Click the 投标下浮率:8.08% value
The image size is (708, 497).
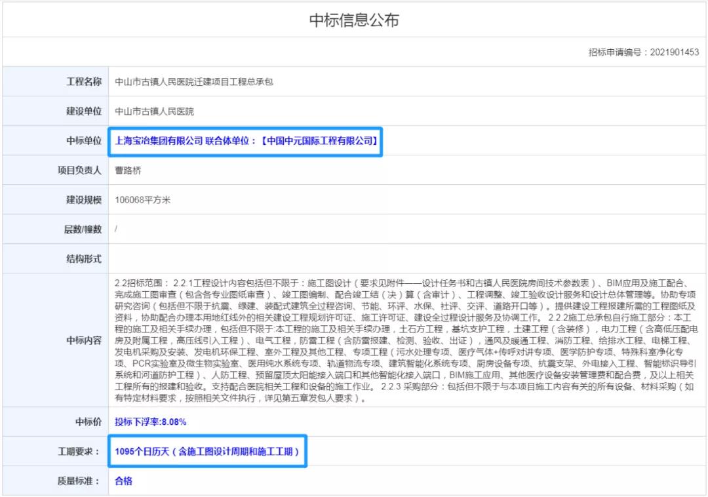coord(150,422)
